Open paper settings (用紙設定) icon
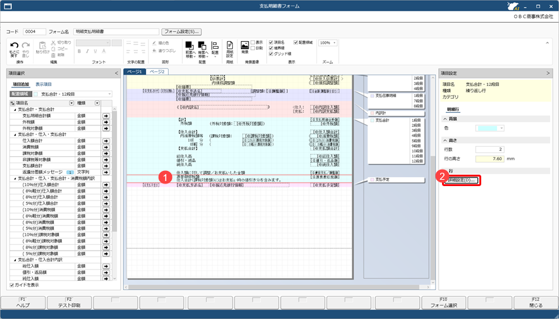559x319 pixels. (230, 45)
